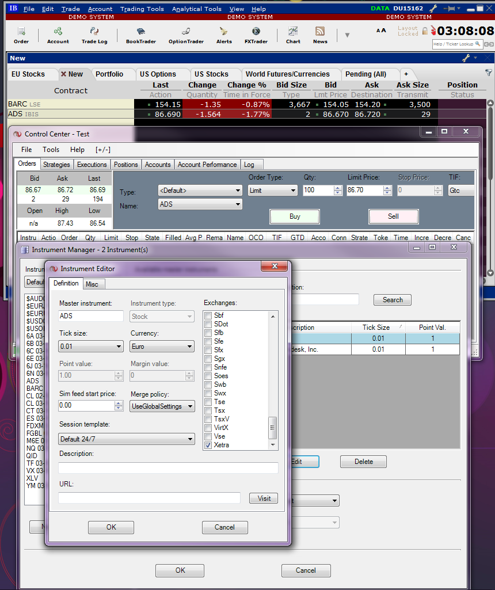Check the VirtX exchange checkbox

pos(208,428)
